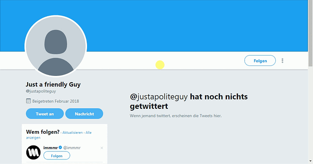Send a message via the Nachricht button

tap(84, 114)
